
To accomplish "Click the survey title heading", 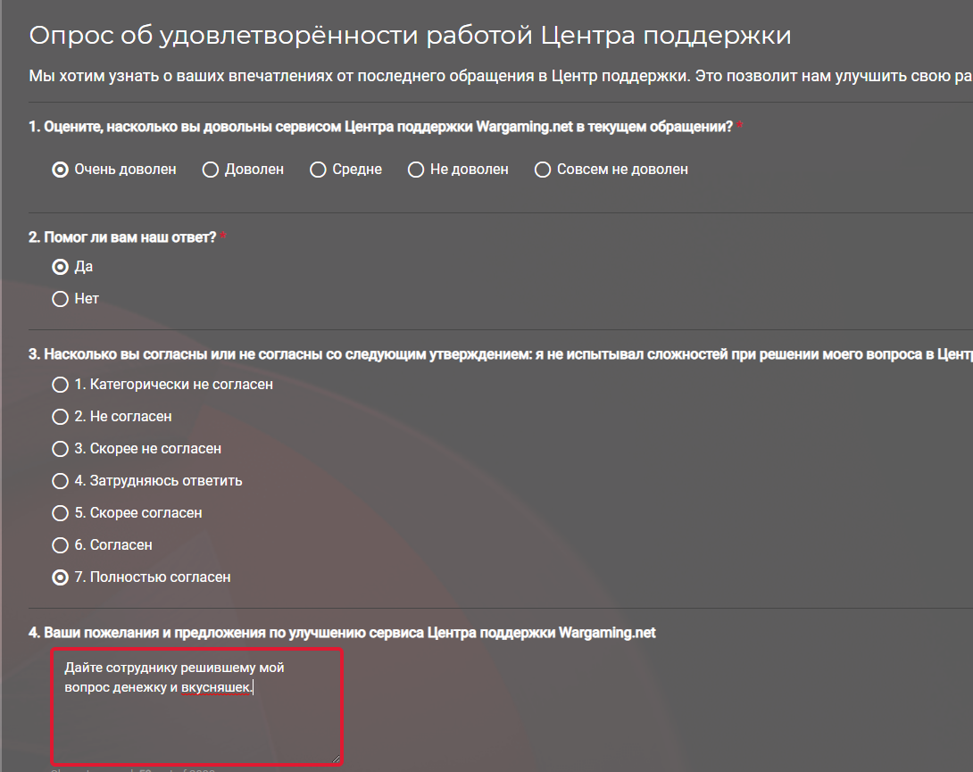I will point(410,36).
